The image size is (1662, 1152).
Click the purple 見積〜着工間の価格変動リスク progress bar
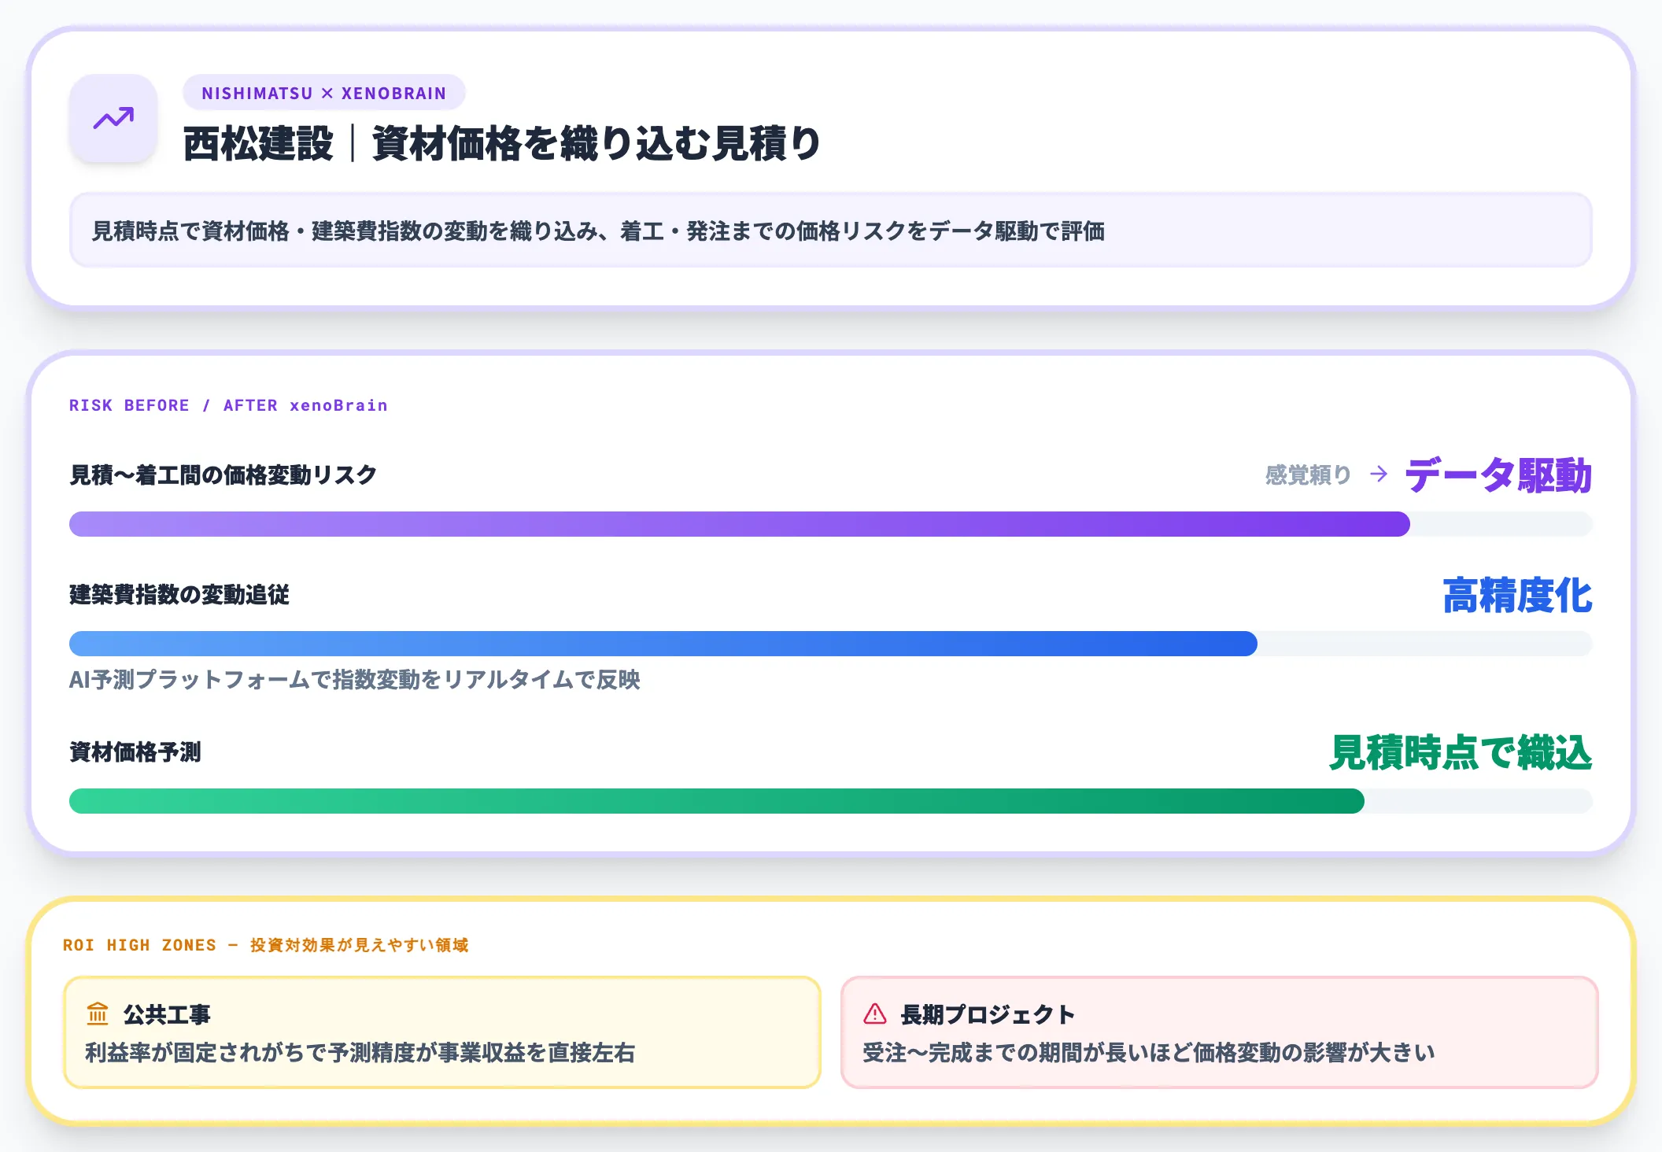tap(831, 524)
